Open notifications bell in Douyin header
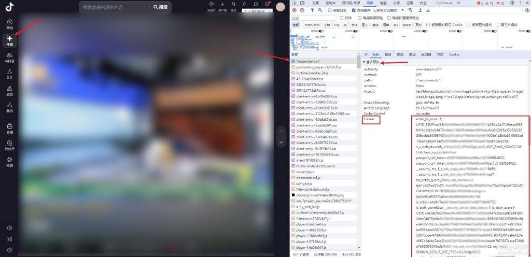 (x=245, y=4)
